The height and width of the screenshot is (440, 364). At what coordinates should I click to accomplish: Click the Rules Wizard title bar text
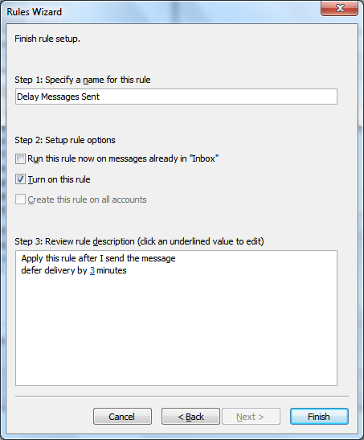(35, 12)
